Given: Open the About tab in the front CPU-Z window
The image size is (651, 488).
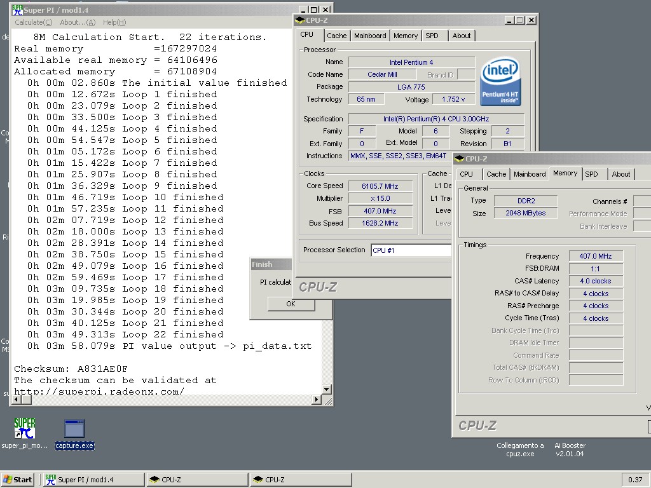Looking at the screenshot, I should coord(621,174).
